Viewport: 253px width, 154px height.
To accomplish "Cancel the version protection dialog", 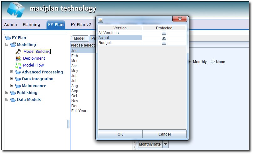I will (164, 134).
